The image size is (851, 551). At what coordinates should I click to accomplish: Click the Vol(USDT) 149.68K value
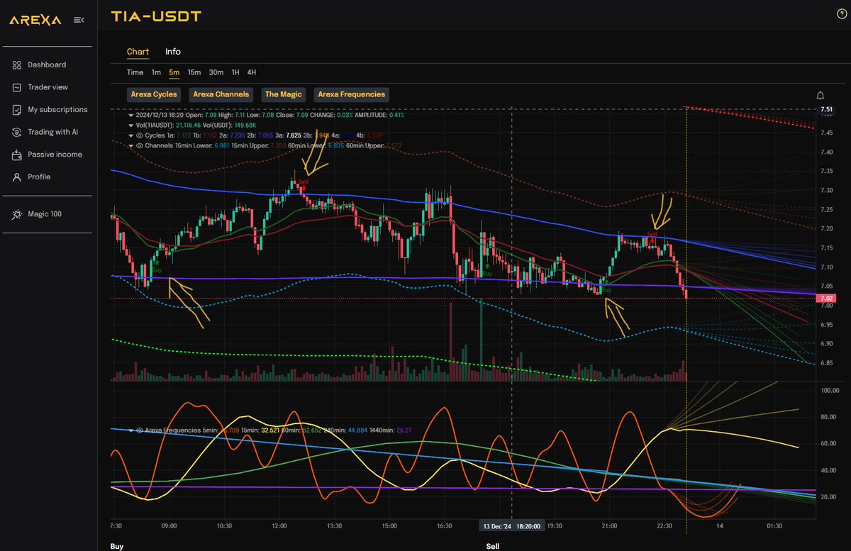(245, 125)
